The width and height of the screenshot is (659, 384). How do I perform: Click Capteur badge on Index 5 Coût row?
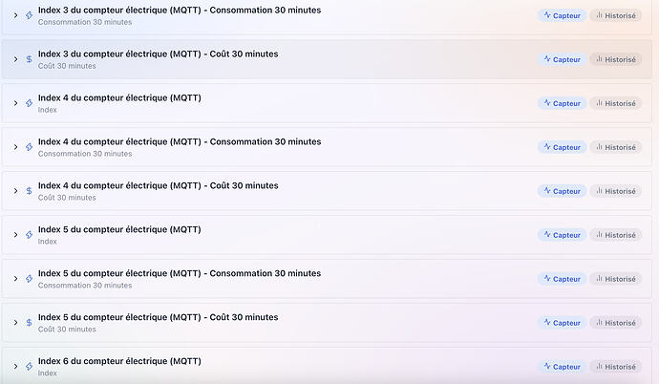coord(562,323)
